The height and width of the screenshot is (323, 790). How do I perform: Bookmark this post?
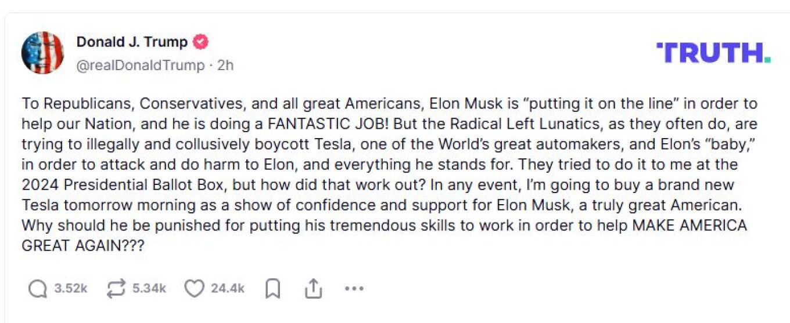[x=272, y=288]
